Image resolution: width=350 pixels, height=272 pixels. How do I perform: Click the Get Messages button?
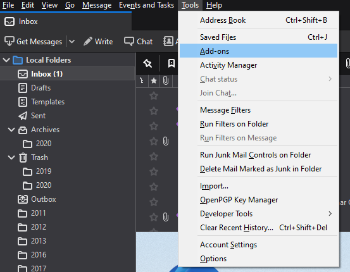tap(34, 42)
